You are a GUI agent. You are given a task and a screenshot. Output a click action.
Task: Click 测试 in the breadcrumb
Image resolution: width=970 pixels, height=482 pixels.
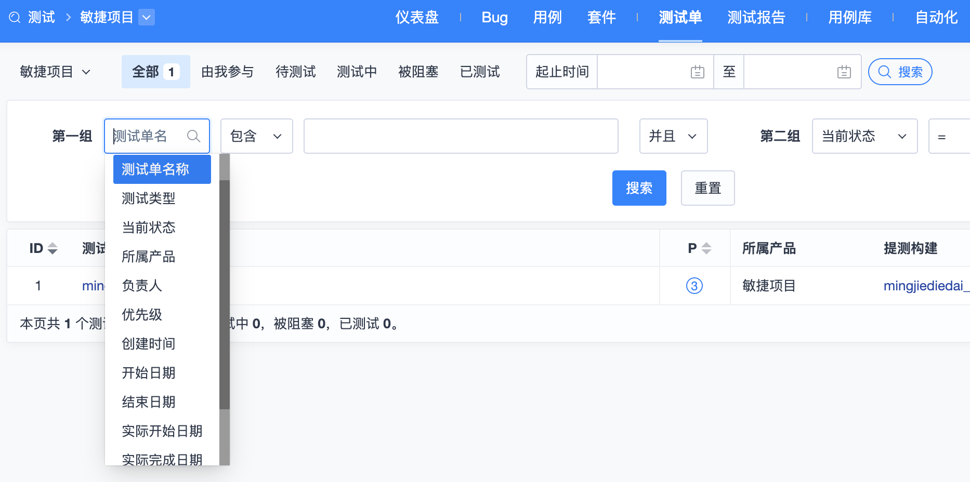[x=42, y=18]
